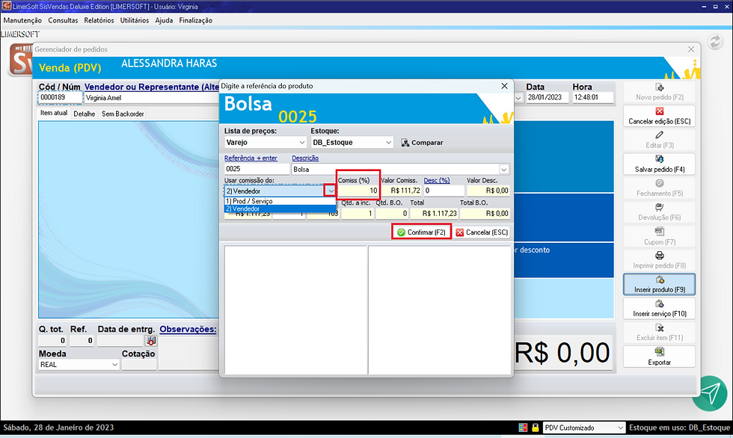
Task: Click the Vendedor field Virginia Amel
Action: point(151,98)
